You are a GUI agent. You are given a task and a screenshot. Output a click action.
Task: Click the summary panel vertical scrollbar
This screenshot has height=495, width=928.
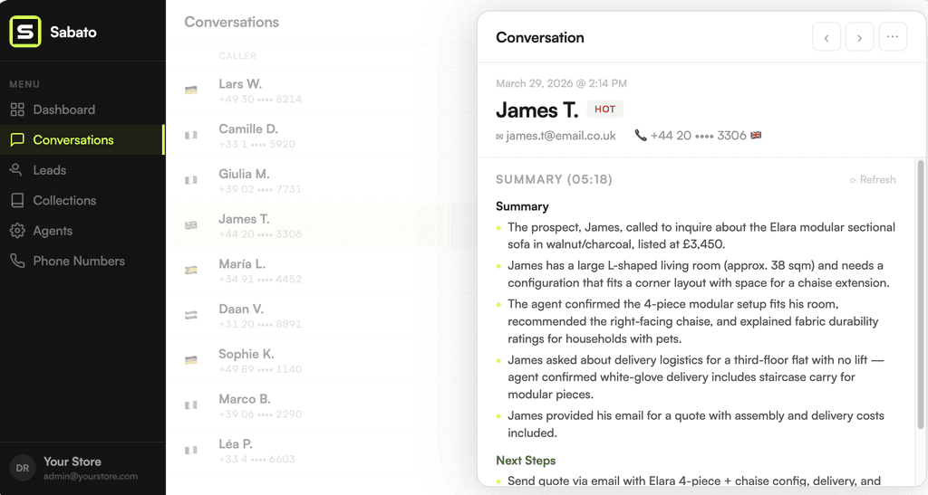pyautogui.click(x=921, y=294)
